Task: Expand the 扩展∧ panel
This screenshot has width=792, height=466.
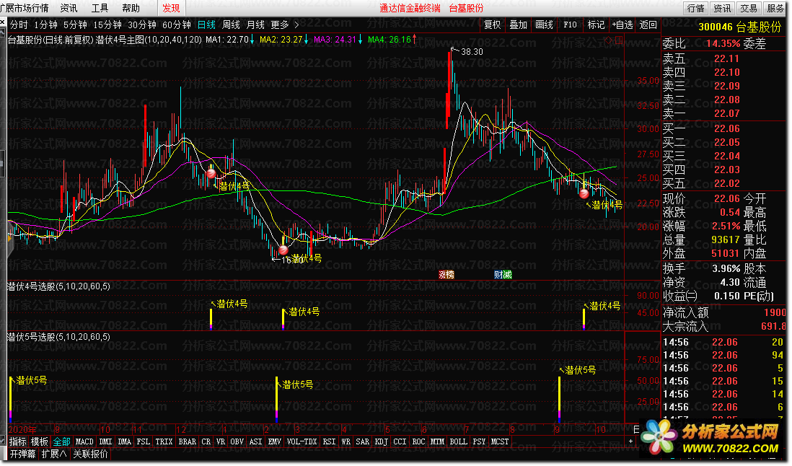Action: (54, 454)
